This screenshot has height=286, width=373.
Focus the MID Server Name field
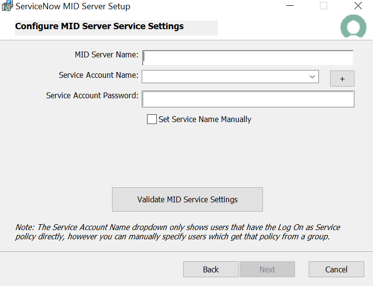pyautogui.click(x=247, y=58)
